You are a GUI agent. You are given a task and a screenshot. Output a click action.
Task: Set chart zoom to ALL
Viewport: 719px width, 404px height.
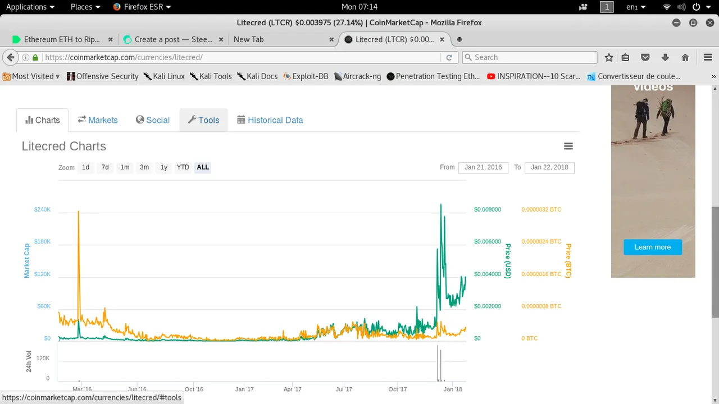(x=203, y=167)
